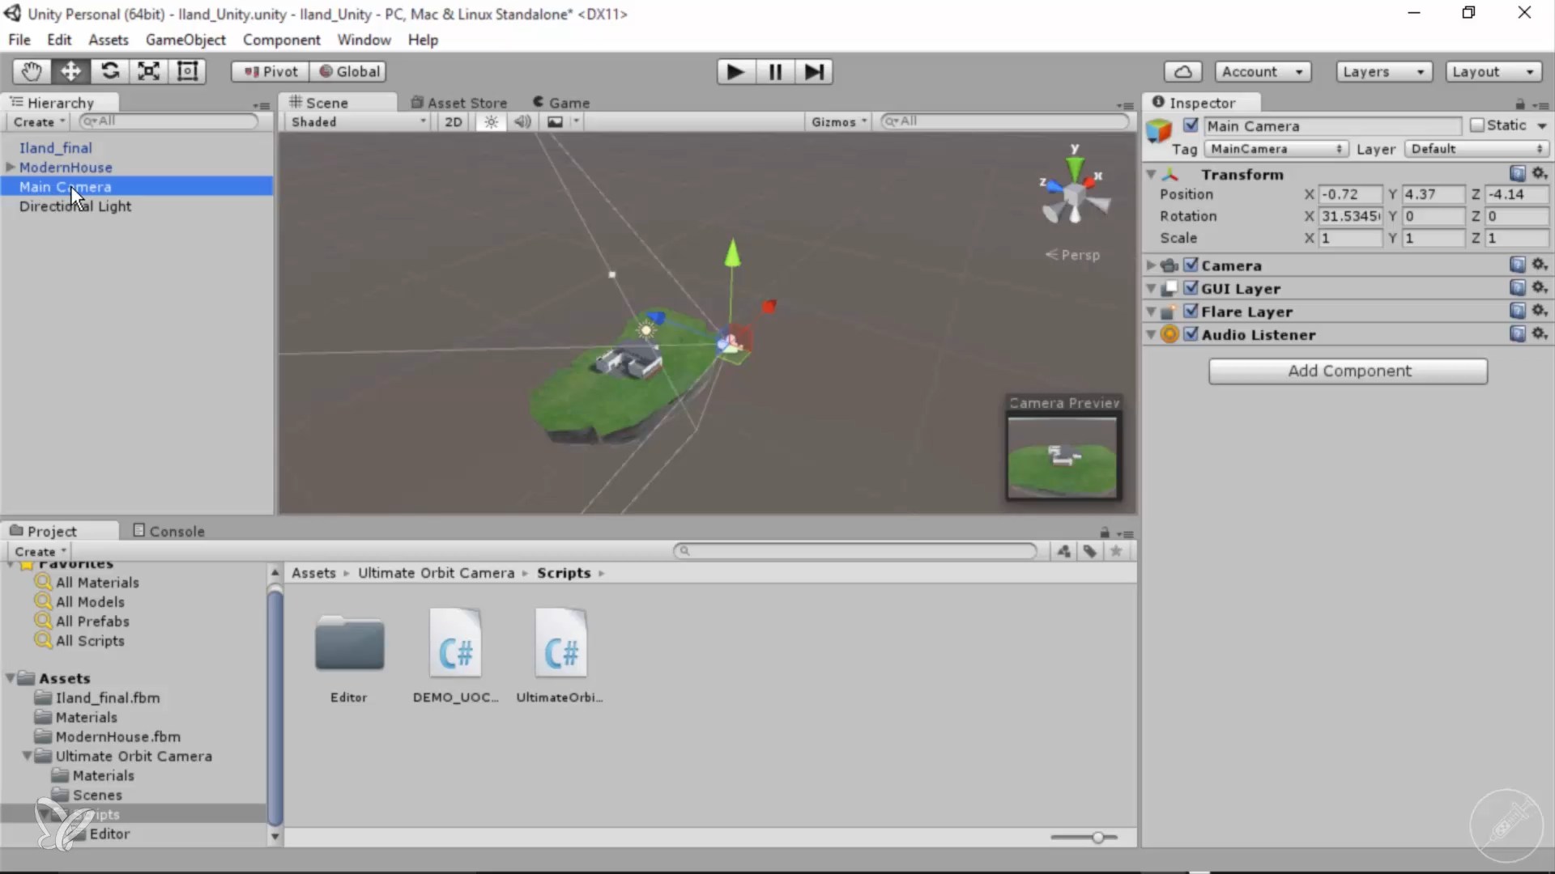Screen dimensions: 1555x874
Task: Disable the GUI Layer checkbox
Action: pyautogui.click(x=1191, y=287)
